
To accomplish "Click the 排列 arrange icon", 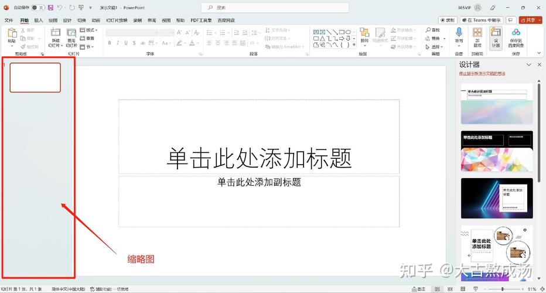I will (364, 33).
